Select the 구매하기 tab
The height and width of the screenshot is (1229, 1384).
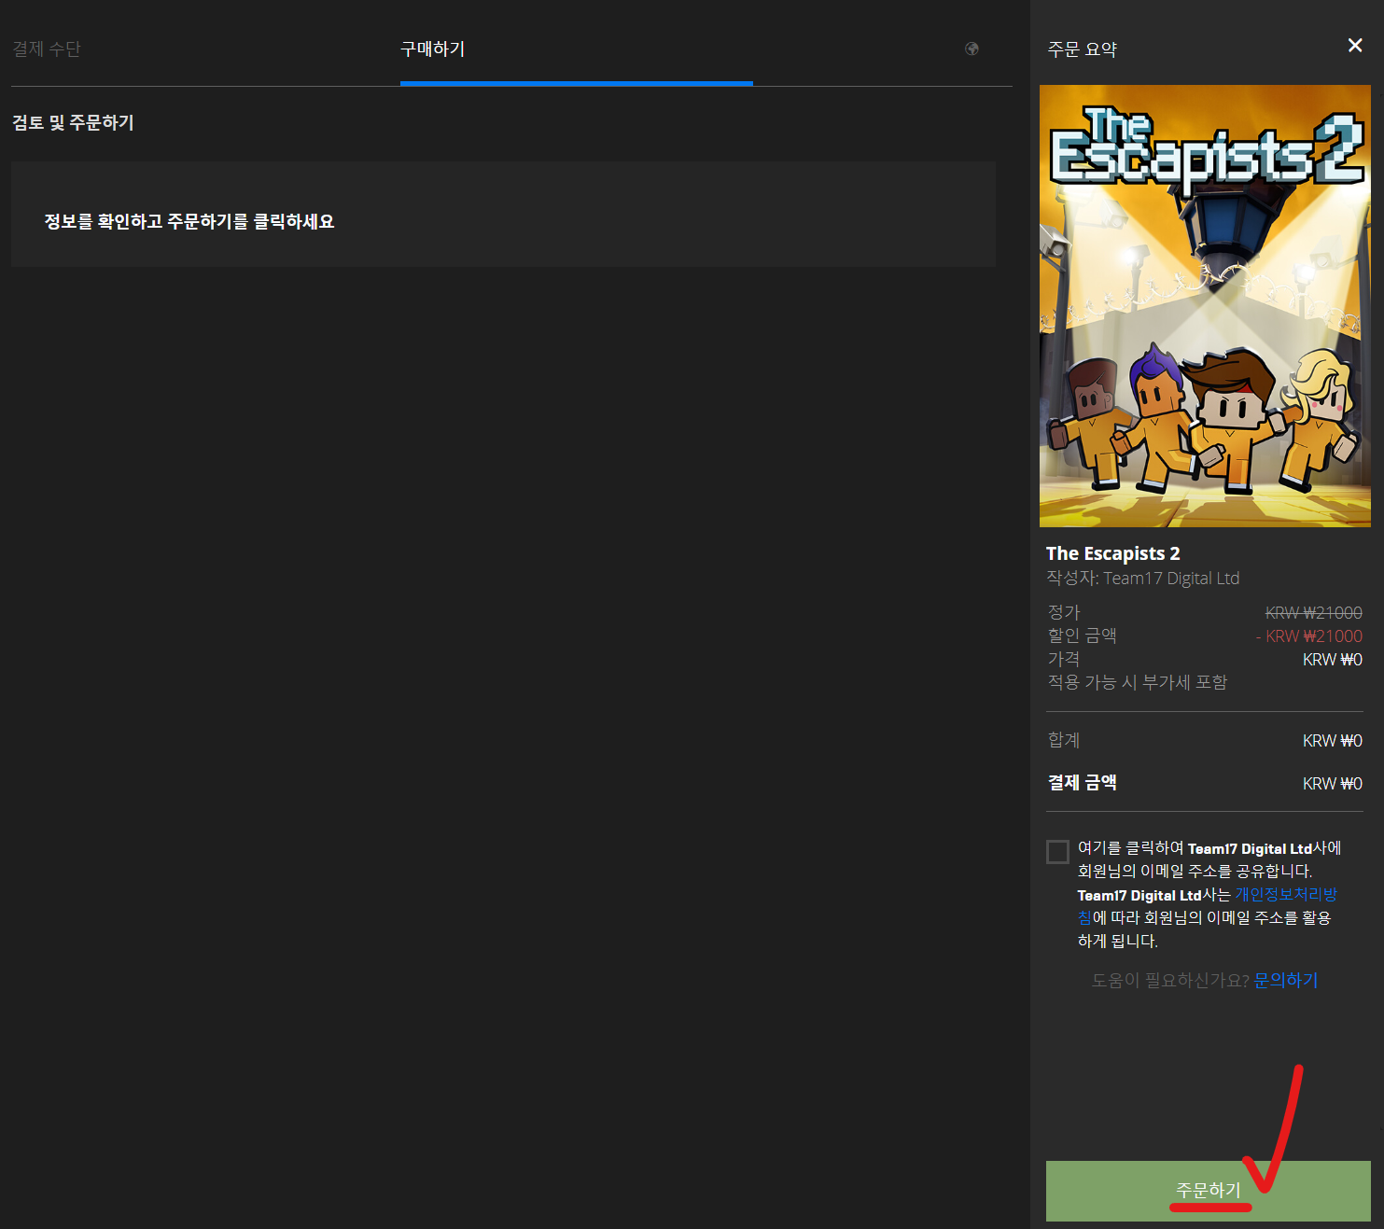click(433, 49)
